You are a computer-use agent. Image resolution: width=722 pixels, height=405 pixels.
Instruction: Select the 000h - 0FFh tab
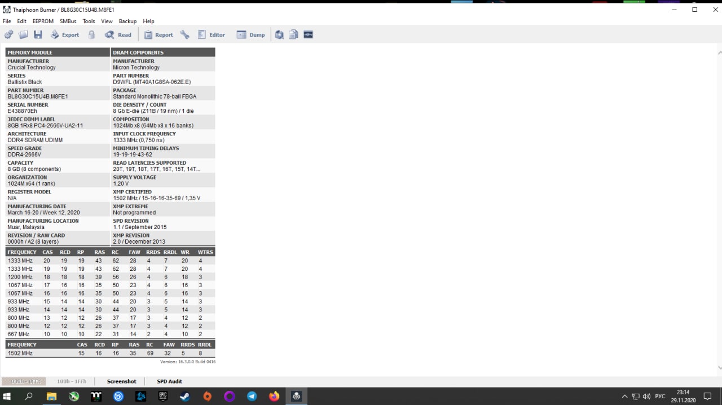point(24,381)
